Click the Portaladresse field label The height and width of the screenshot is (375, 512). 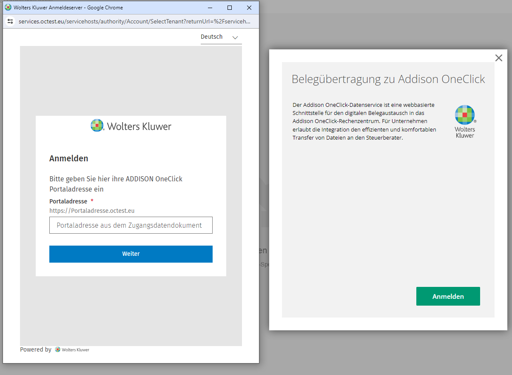point(68,201)
